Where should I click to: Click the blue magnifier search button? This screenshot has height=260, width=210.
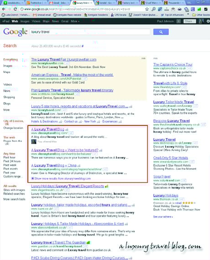(161, 32)
